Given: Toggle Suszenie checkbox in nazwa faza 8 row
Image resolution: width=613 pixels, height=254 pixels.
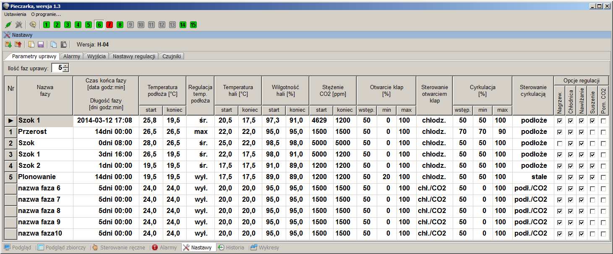Looking at the screenshot, I should (x=592, y=211).
